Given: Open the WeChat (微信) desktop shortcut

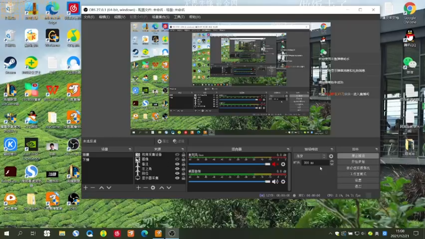Looking at the screenshot, I should [410, 65].
